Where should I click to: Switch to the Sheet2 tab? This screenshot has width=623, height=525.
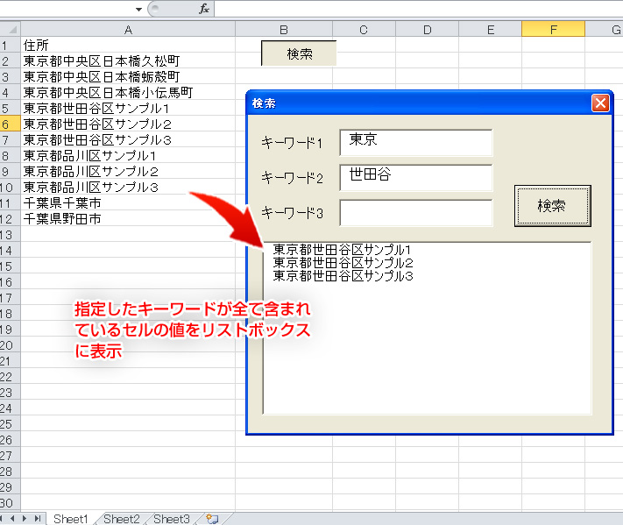click(x=122, y=519)
